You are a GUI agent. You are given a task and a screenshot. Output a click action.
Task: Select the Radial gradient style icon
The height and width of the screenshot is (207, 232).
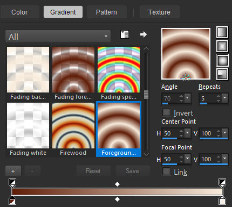click(x=222, y=74)
